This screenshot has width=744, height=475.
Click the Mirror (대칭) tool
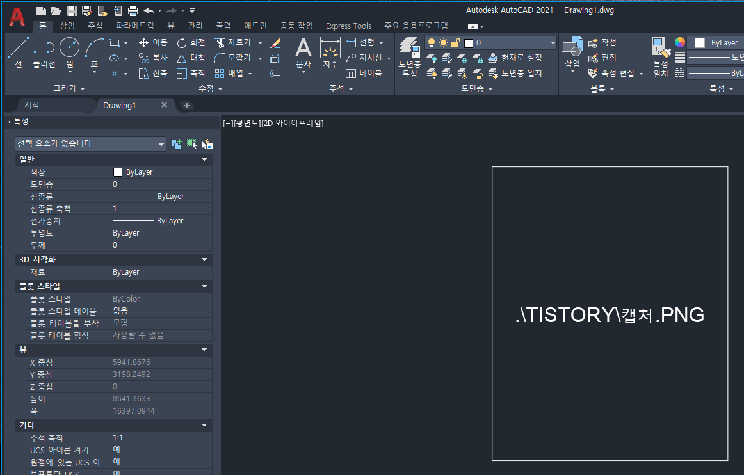click(x=191, y=58)
